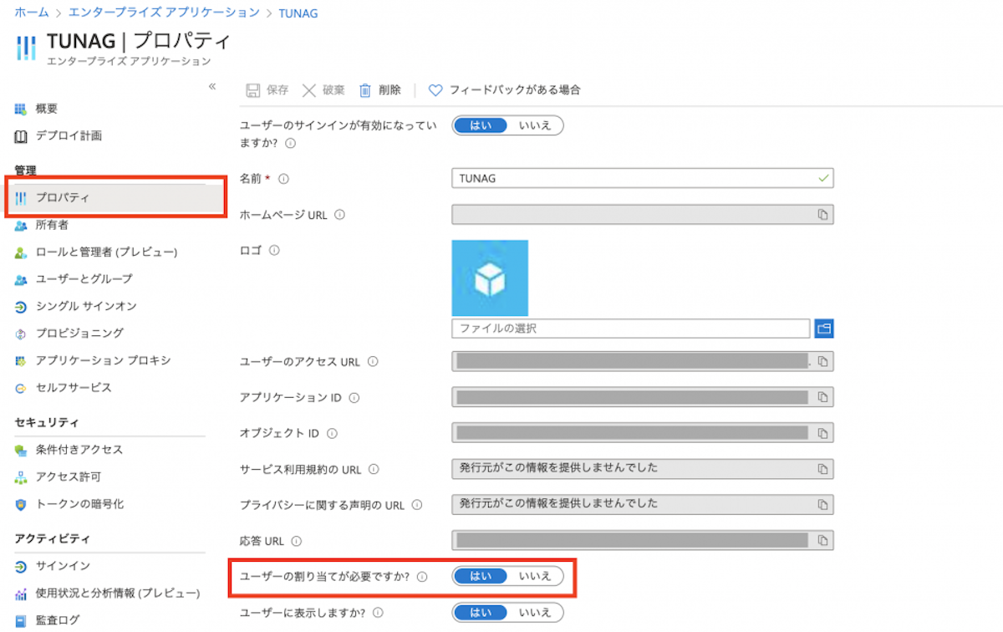The width and height of the screenshot is (1003, 632).
Task: Click the オブジェクト ID greyed field
Action: pos(642,432)
